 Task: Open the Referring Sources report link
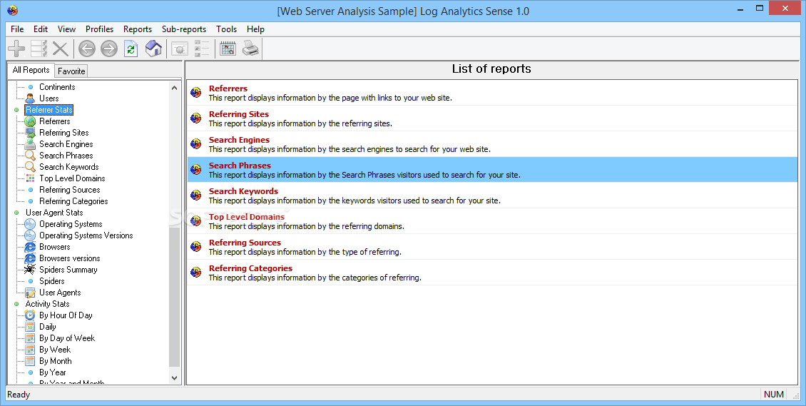coord(245,243)
